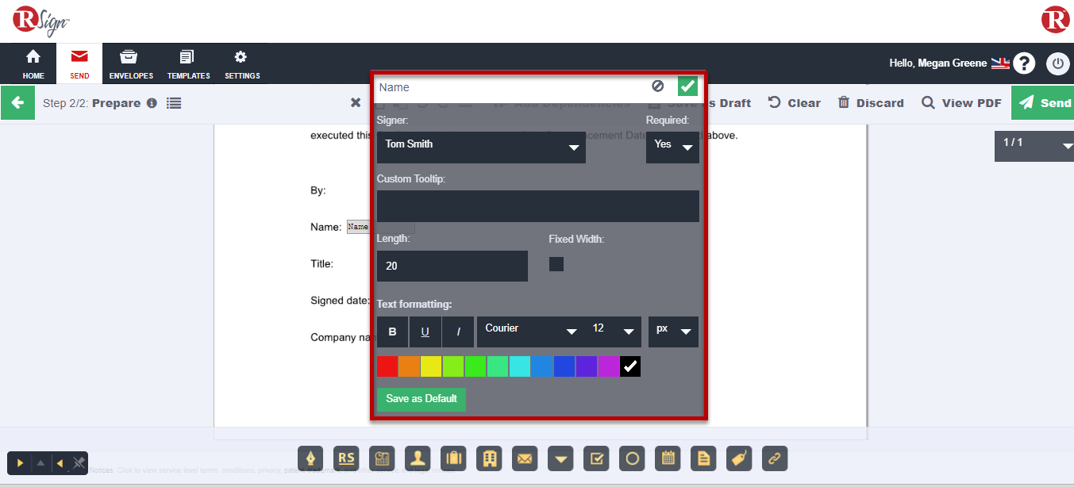Viewport: 1074px width, 487px height.
Task: Go to the Envelopes tab
Action: click(131, 63)
